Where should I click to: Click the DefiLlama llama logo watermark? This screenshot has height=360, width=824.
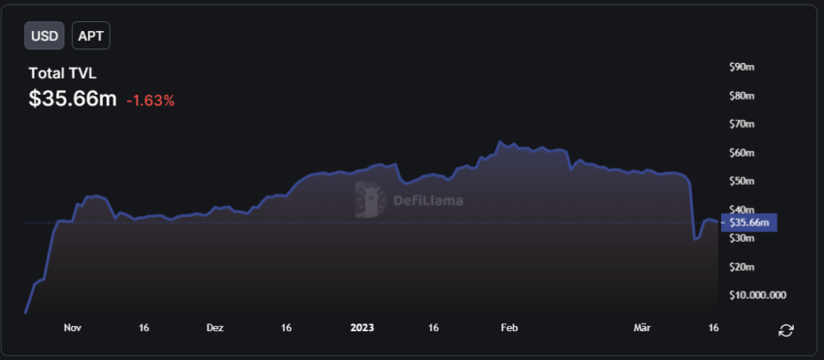370,199
